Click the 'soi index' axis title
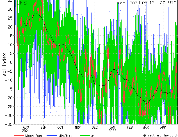Screen dimensions: 178x137 click(4, 64)
